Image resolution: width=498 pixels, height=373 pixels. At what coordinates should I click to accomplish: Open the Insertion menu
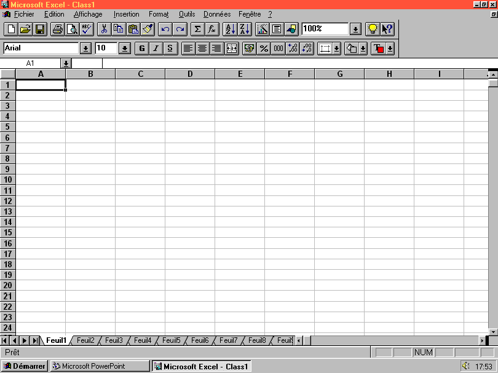127,14
